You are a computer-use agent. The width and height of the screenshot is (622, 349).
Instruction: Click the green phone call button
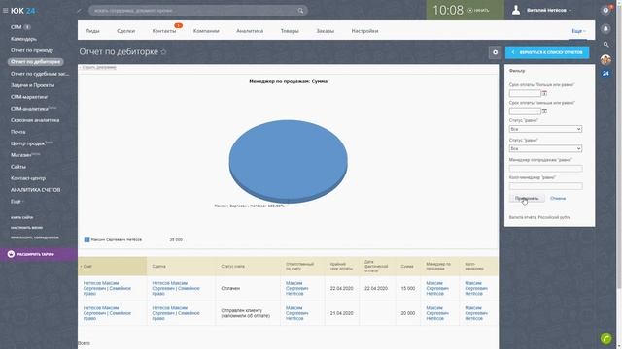tap(606, 338)
